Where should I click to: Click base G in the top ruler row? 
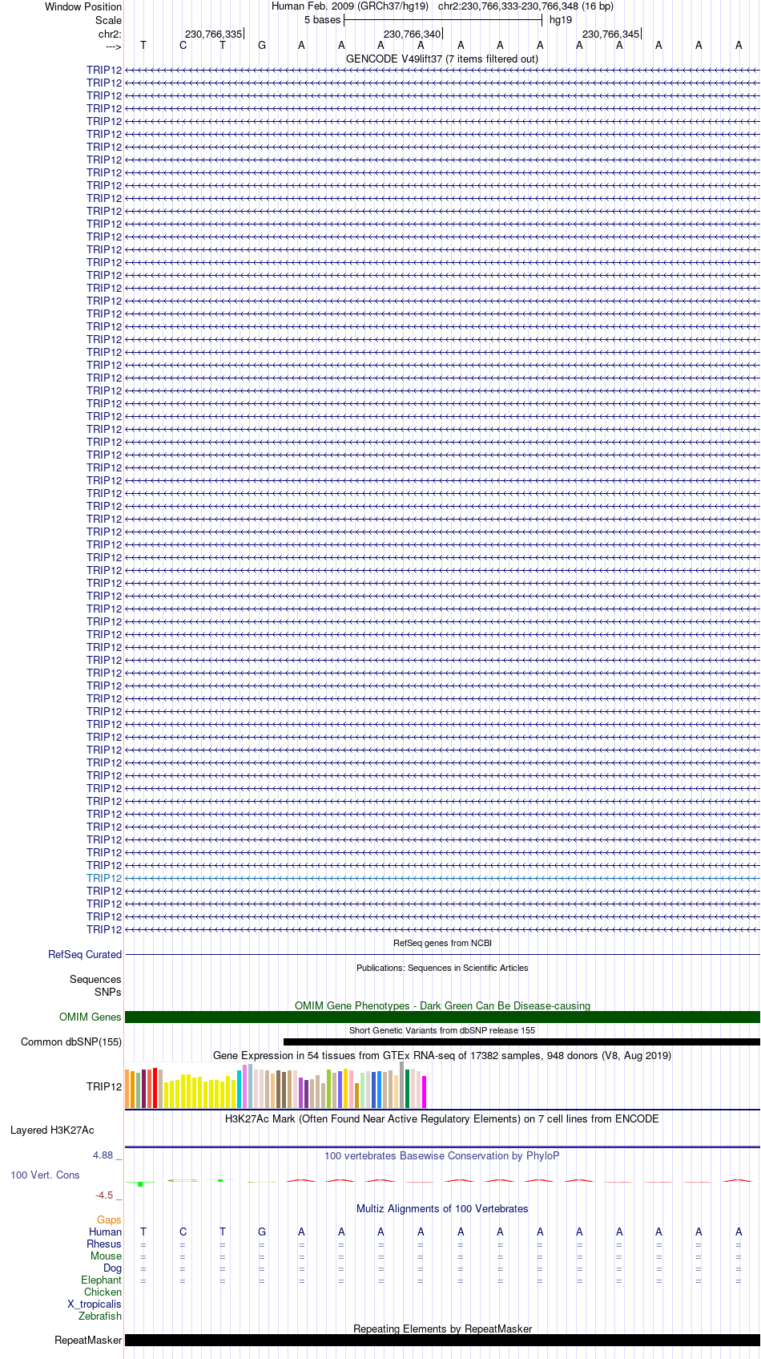pyautogui.click(x=262, y=46)
